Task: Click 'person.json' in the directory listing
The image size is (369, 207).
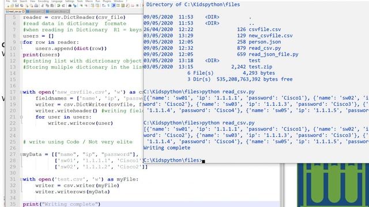Action: pyautogui.click(x=265, y=42)
